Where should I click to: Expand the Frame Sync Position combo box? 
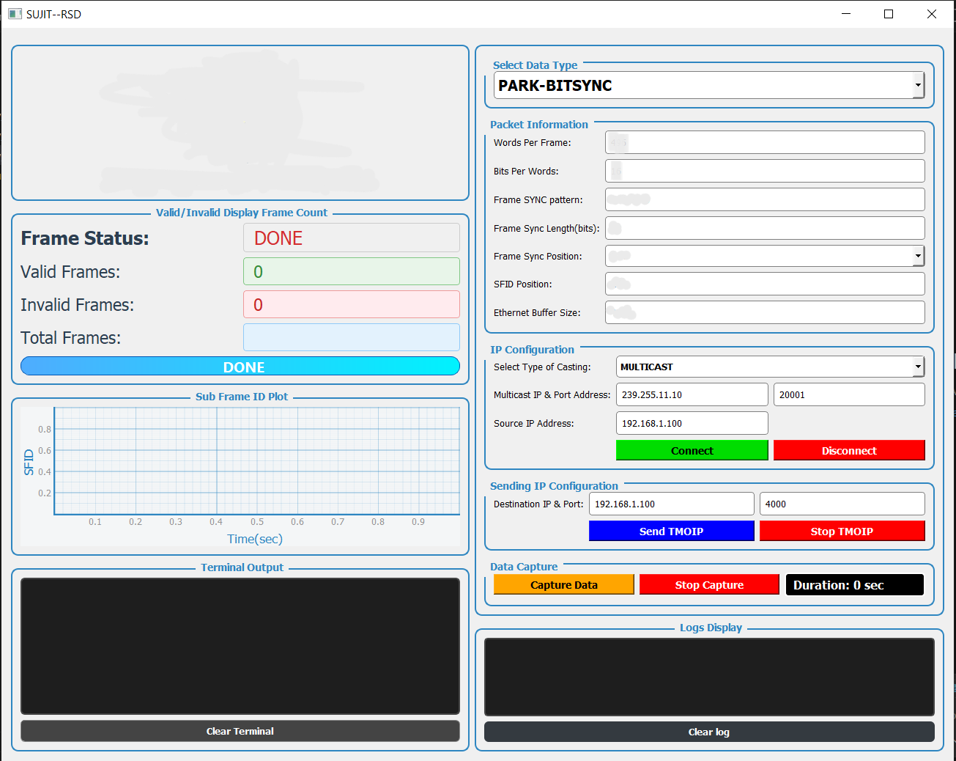tap(764, 256)
